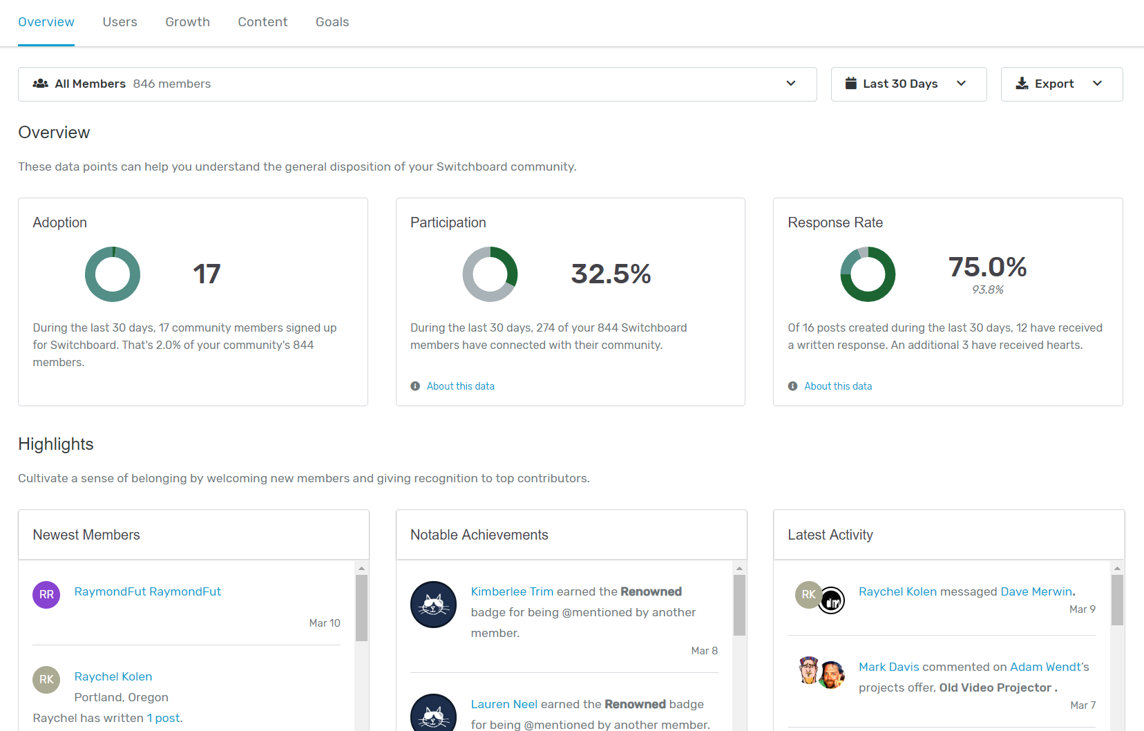Open Kimberlee Trim profile link
The image size is (1144, 731).
(x=512, y=591)
